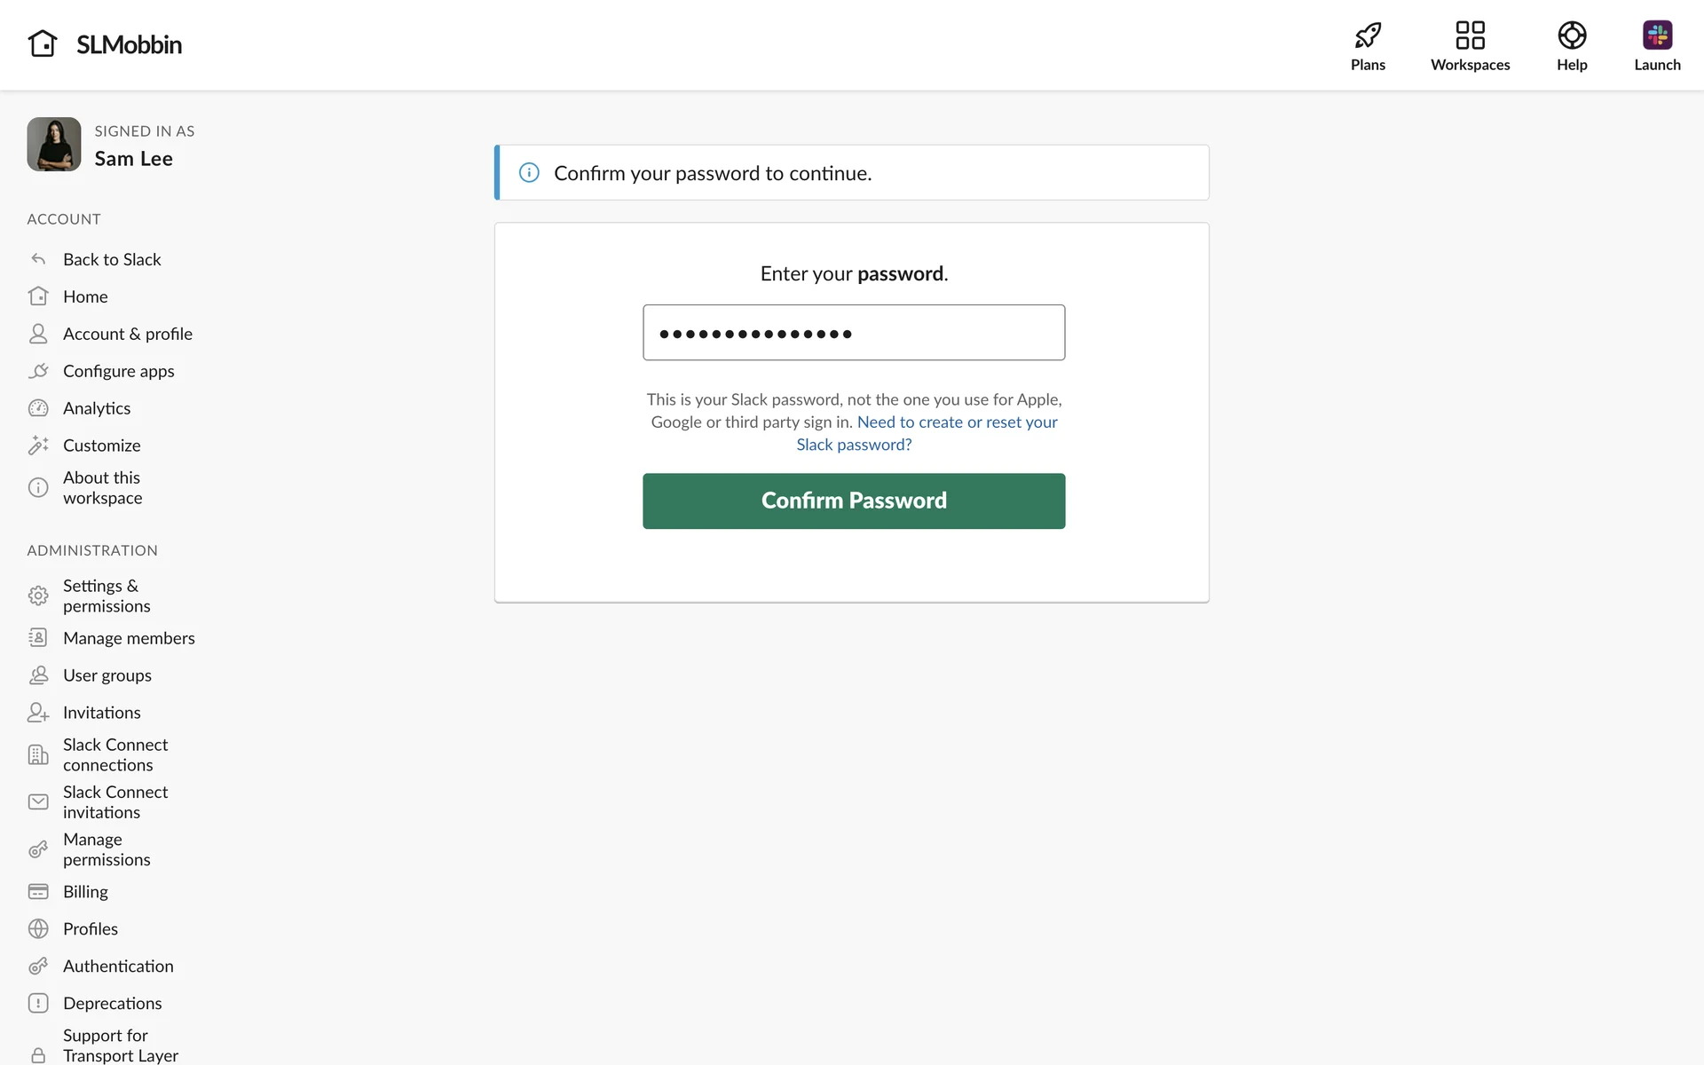The width and height of the screenshot is (1704, 1065).
Task: Go to Manage members page
Action: click(129, 638)
